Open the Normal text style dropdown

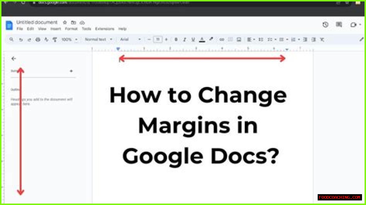click(98, 40)
